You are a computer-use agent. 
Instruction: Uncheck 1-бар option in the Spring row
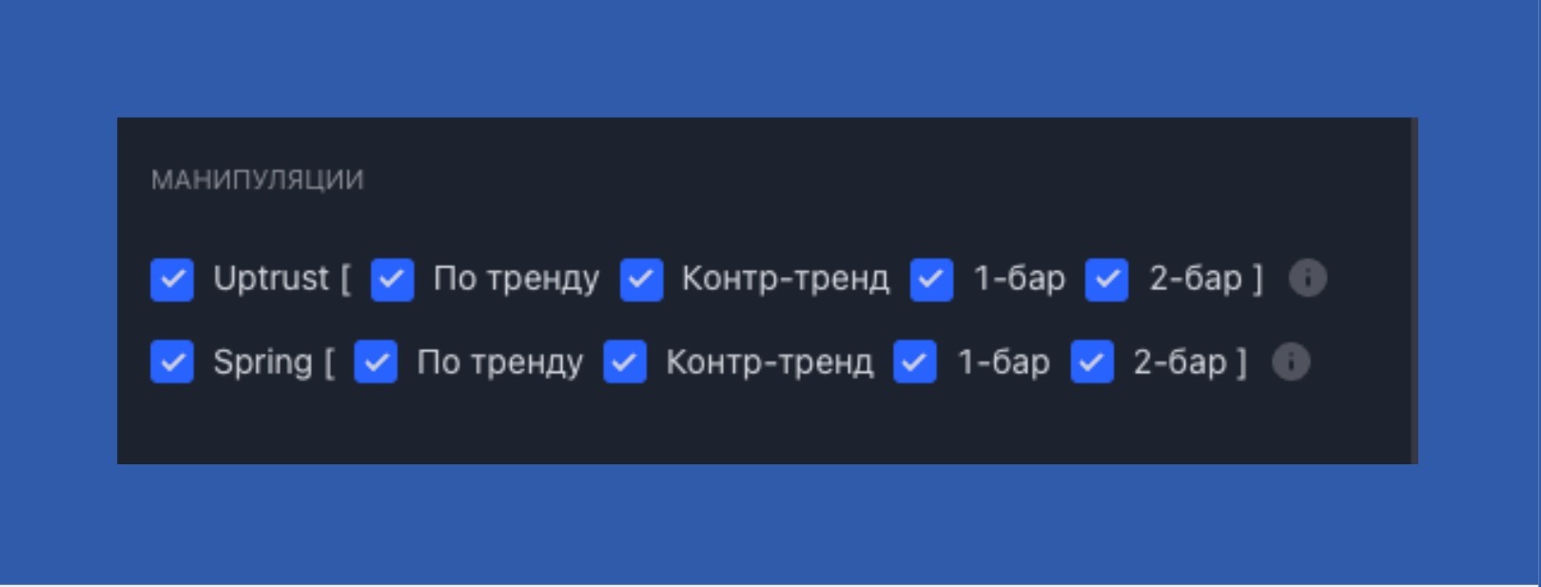[x=913, y=362]
